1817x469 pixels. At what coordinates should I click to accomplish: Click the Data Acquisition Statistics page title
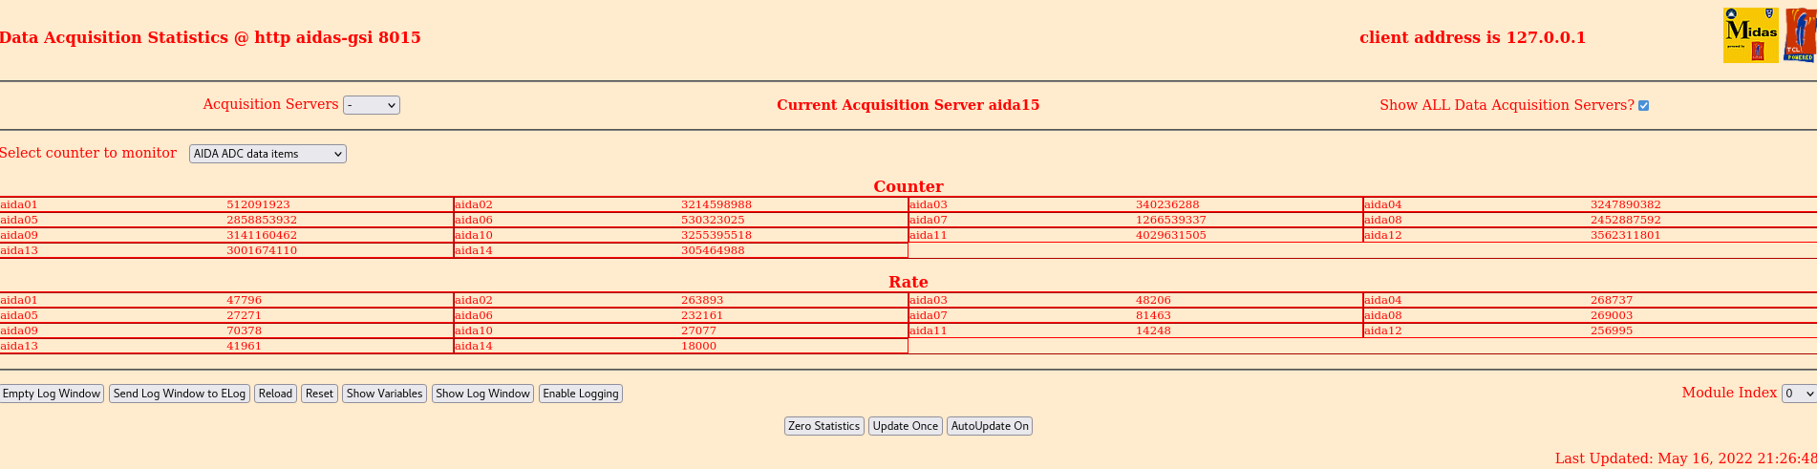[x=210, y=37]
